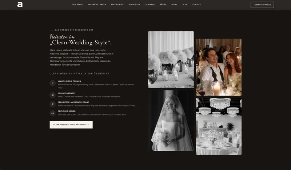Open the Veranstaltungen menu item

point(97,4)
